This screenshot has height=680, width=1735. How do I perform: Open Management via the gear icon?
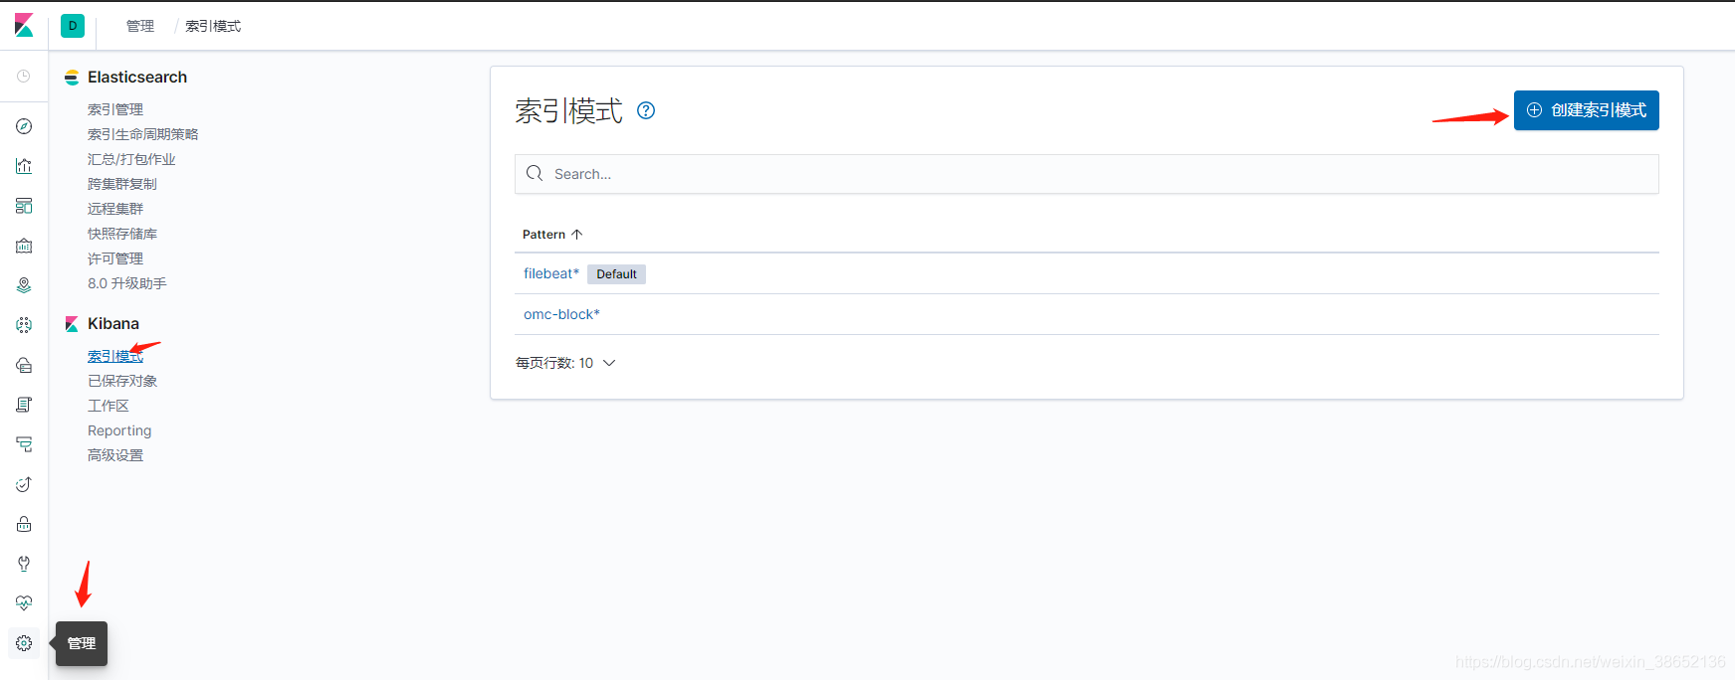[24, 643]
